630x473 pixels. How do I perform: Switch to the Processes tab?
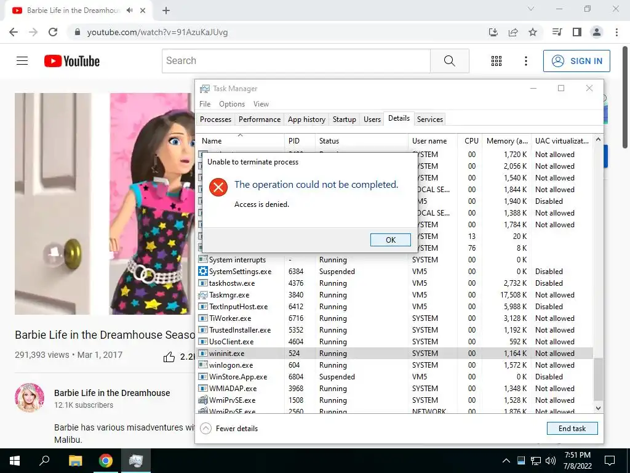click(215, 119)
